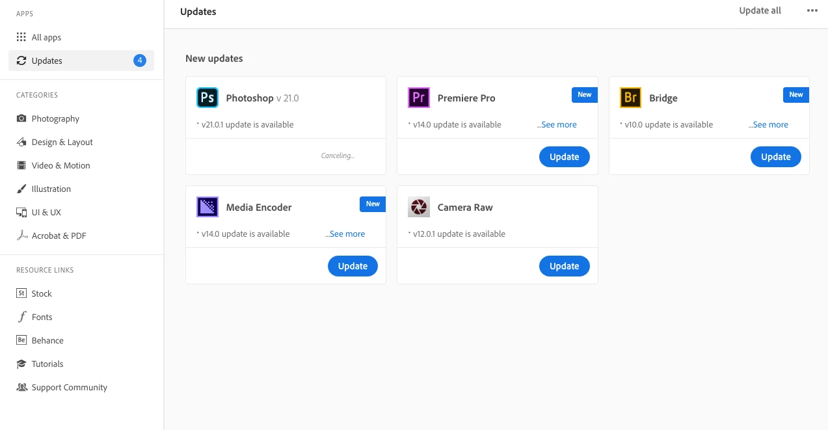Click Premiere Pro's 'v14.0 update is available' text
Screen dimensions: 828x430
[457, 124]
